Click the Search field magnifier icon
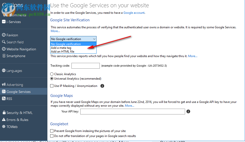The image size is (245, 142). pyautogui.click(x=4, y=42)
